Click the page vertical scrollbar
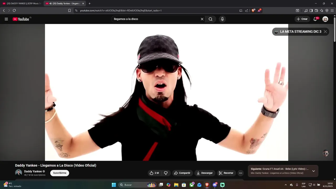 point(334,29)
